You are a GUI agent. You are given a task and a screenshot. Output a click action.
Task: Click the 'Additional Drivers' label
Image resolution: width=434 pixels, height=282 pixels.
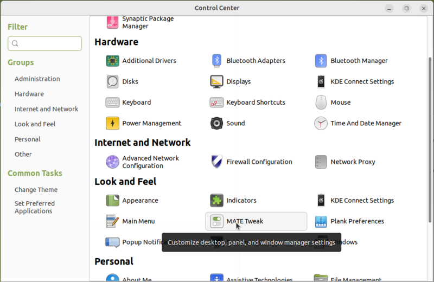(149, 61)
